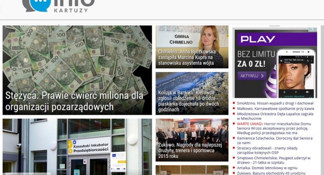Open link Żukowo. Bazuny obchodziły 45 urodziny
This screenshot has height=175, width=324.
coord(271,173)
